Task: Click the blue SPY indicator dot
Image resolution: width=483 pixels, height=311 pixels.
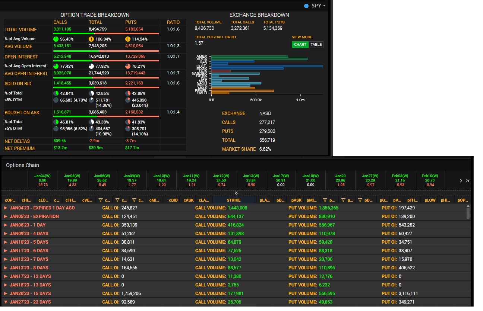Action: click(306, 6)
